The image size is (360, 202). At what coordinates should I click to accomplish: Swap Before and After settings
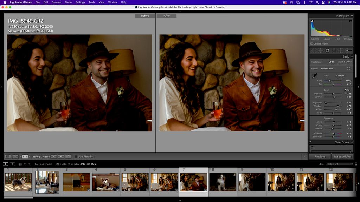pyautogui.click(x=68, y=157)
